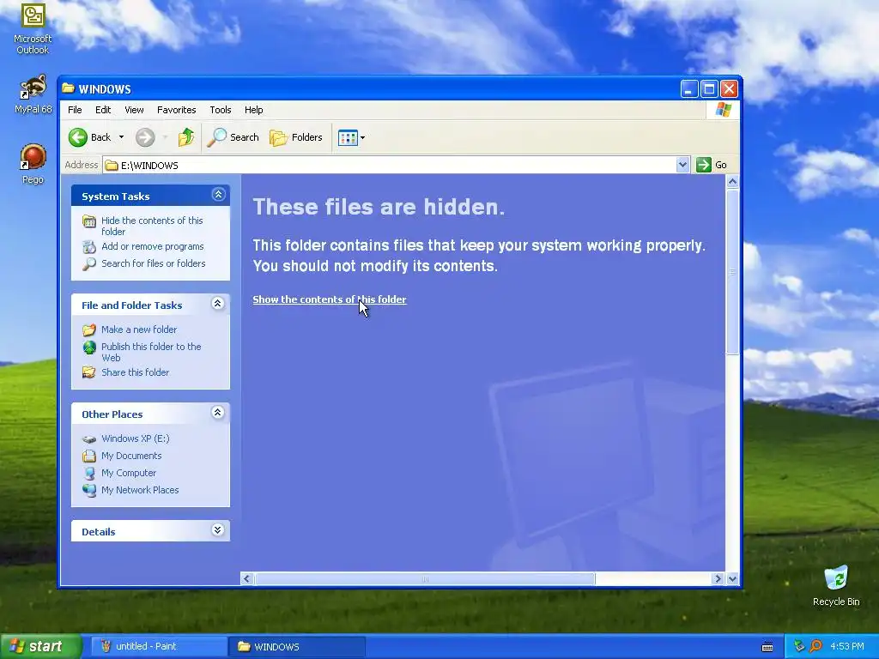The height and width of the screenshot is (659, 879).
Task: Click the Add or remove programs icon
Action: (89, 246)
